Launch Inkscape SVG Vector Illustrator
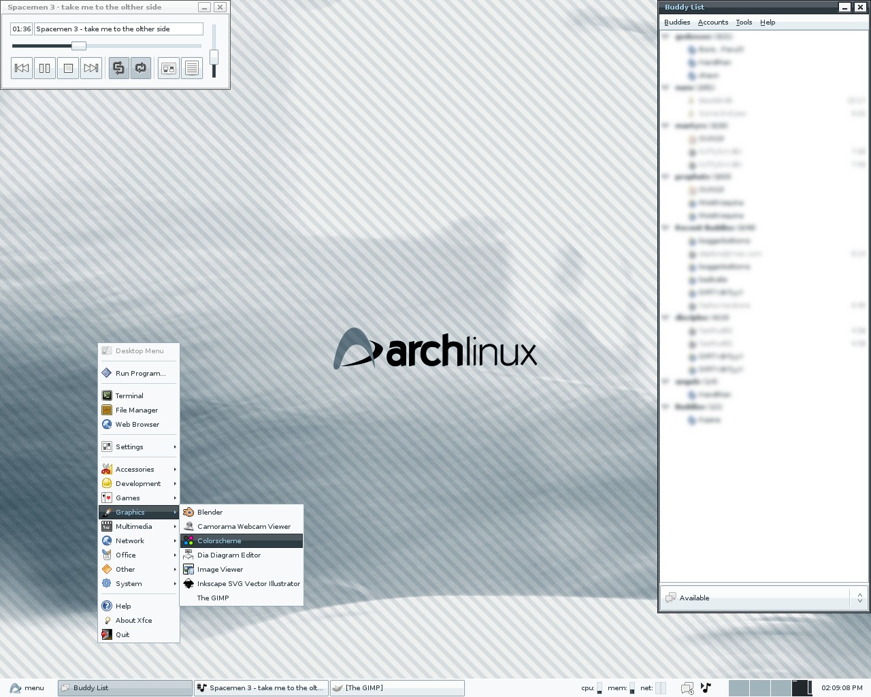Screen dimensions: 871x697 tap(242, 583)
